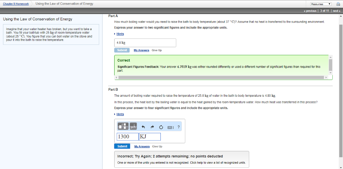The image size is (343, 169).
Task: Open keyboard shortcuts icon in answer toolbar
Action: click(x=170, y=127)
